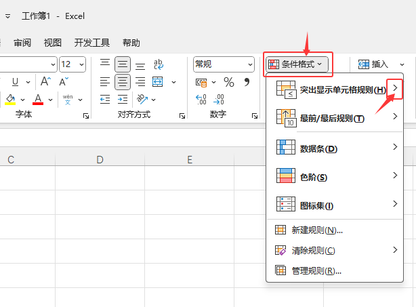Open phonetic guide dropdown arrow
This screenshot has height=307, width=416.
80,100
